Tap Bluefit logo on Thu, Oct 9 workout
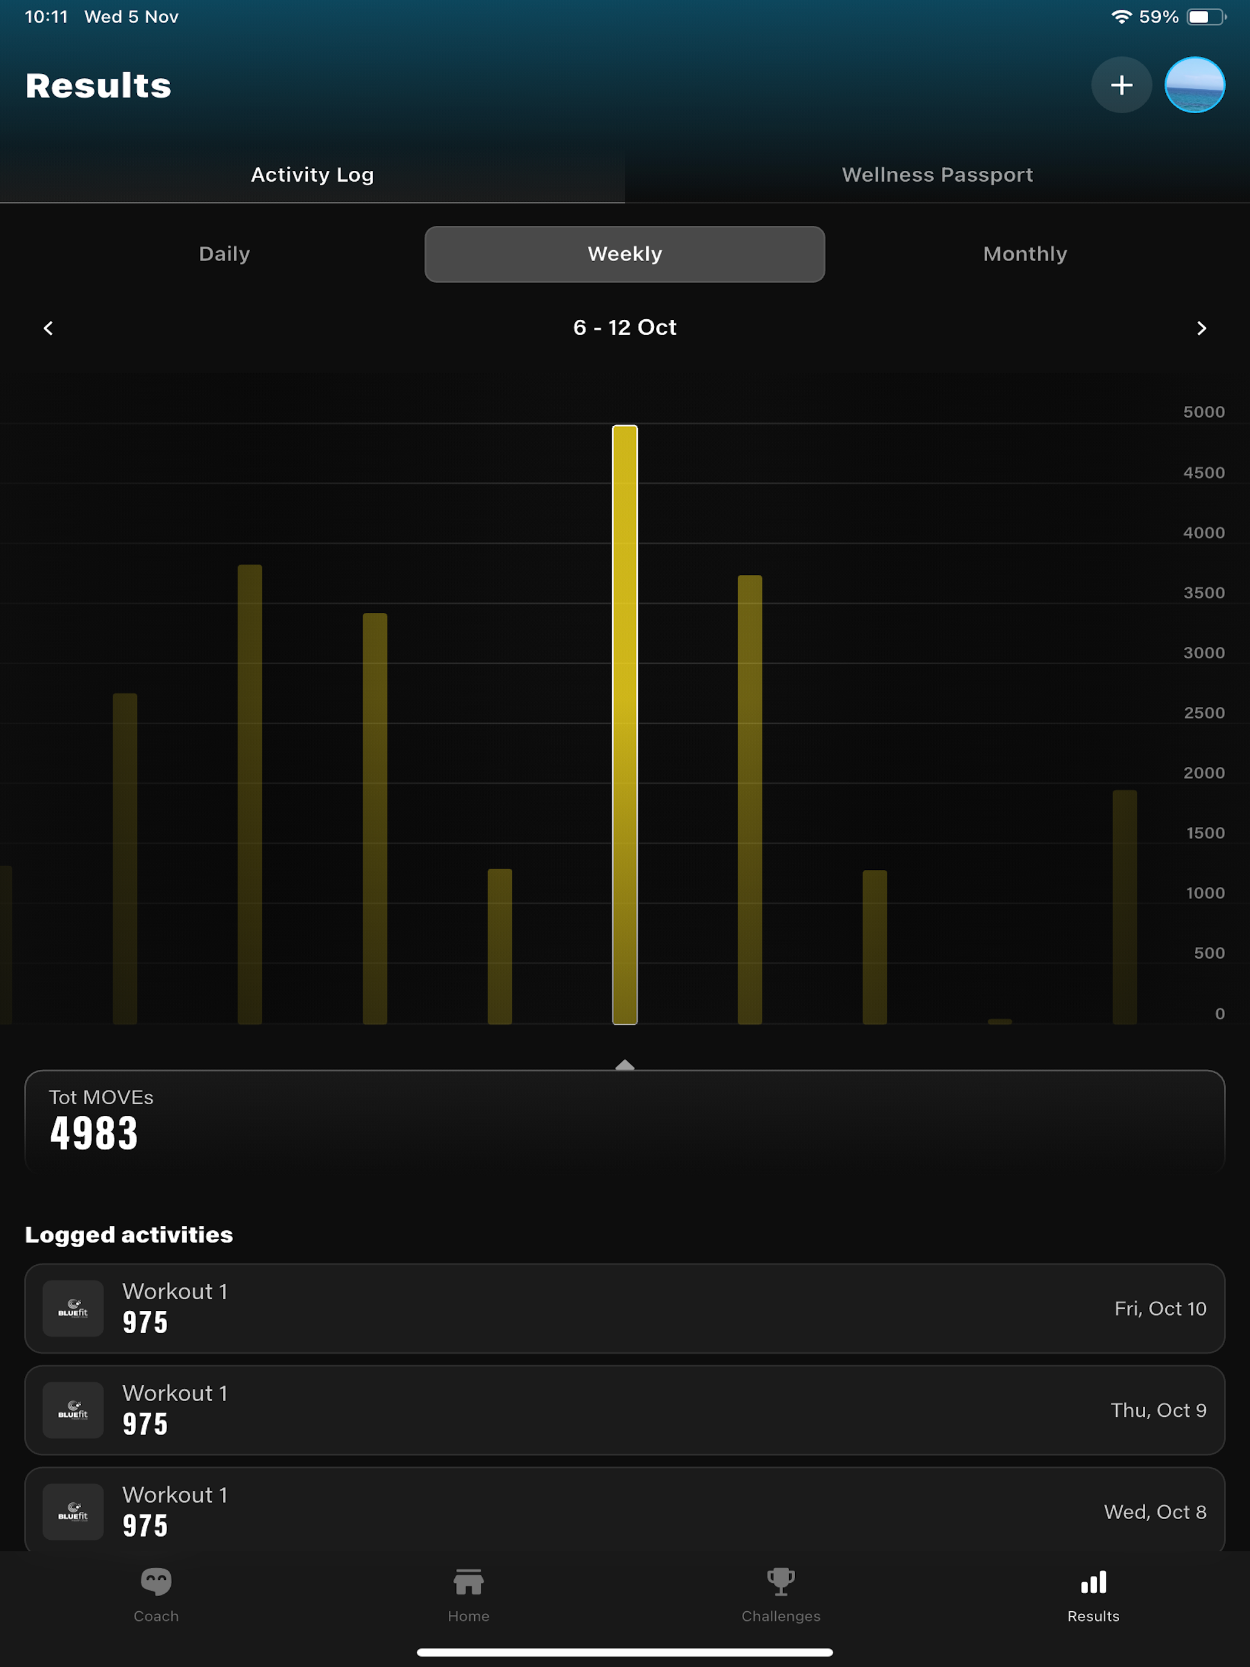The height and width of the screenshot is (1667, 1250). point(73,1410)
